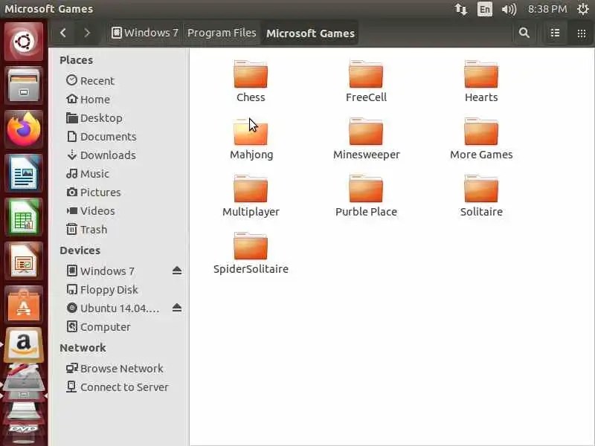Go forward with the right arrow button
The width and height of the screenshot is (595, 446).
[87, 33]
